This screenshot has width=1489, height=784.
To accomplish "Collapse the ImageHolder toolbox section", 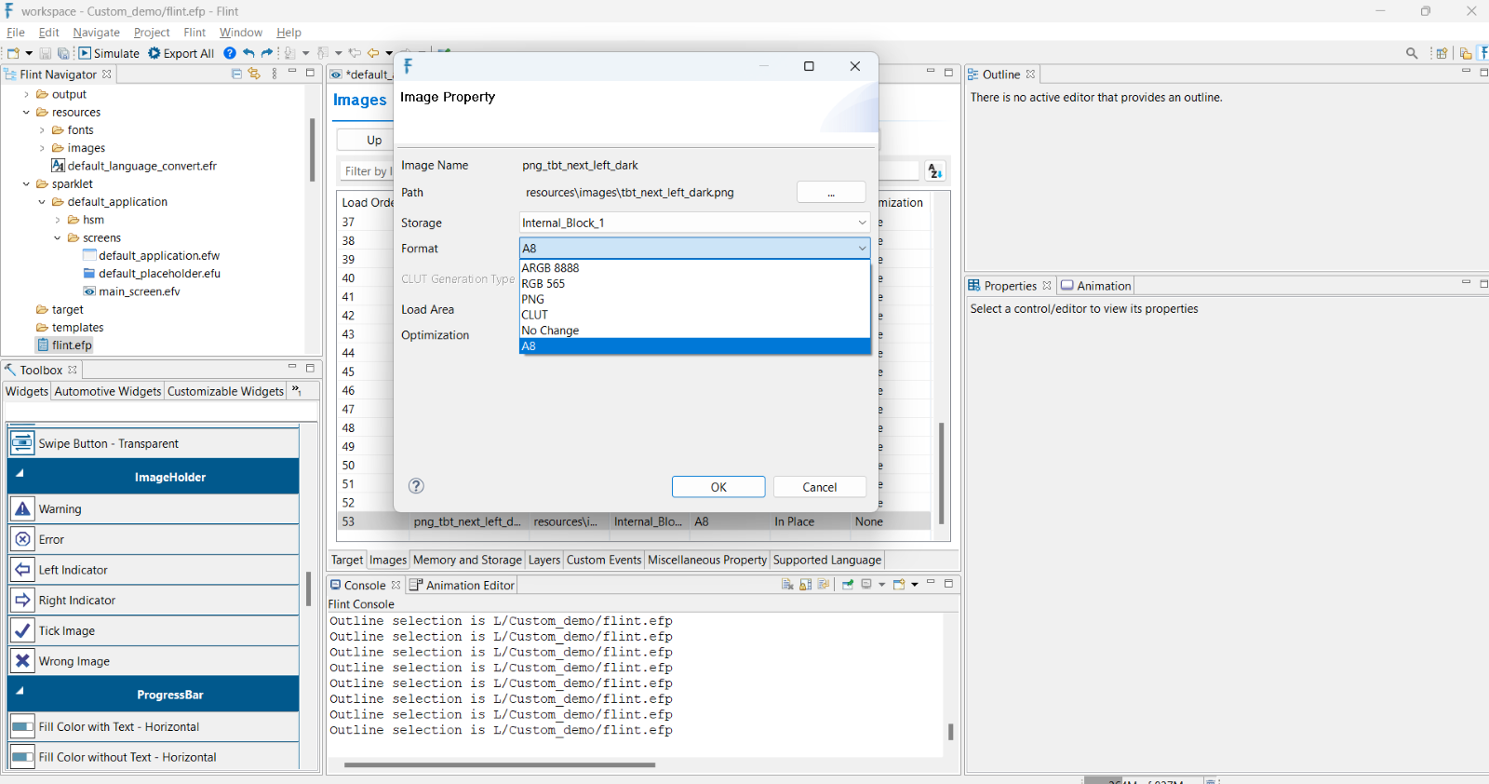I will click(x=20, y=474).
